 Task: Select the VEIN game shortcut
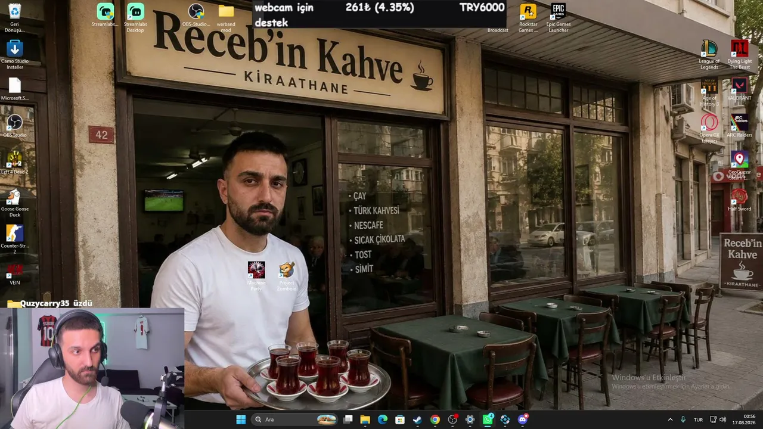point(15,274)
